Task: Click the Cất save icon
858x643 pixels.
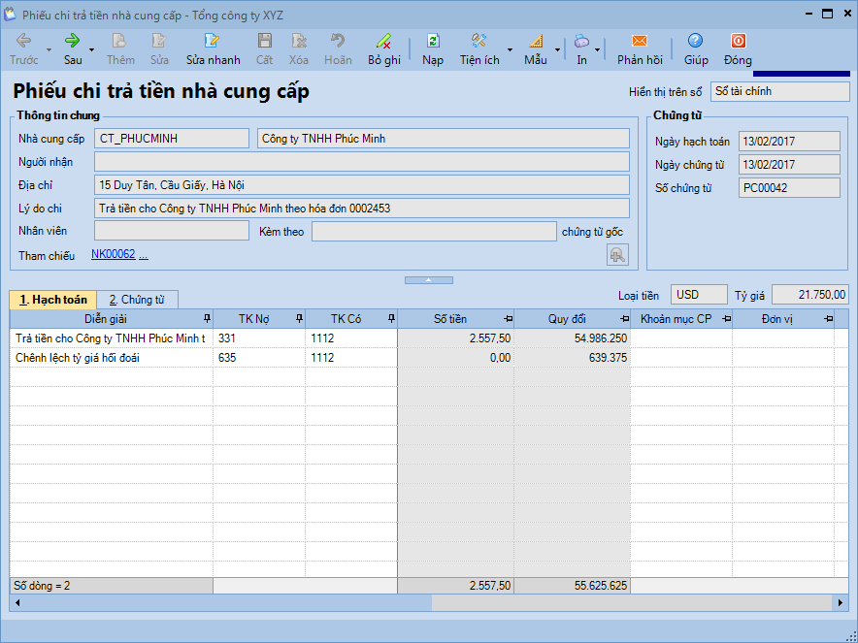Action: click(x=264, y=49)
